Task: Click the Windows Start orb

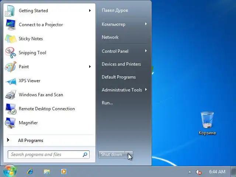Action: [10, 171]
